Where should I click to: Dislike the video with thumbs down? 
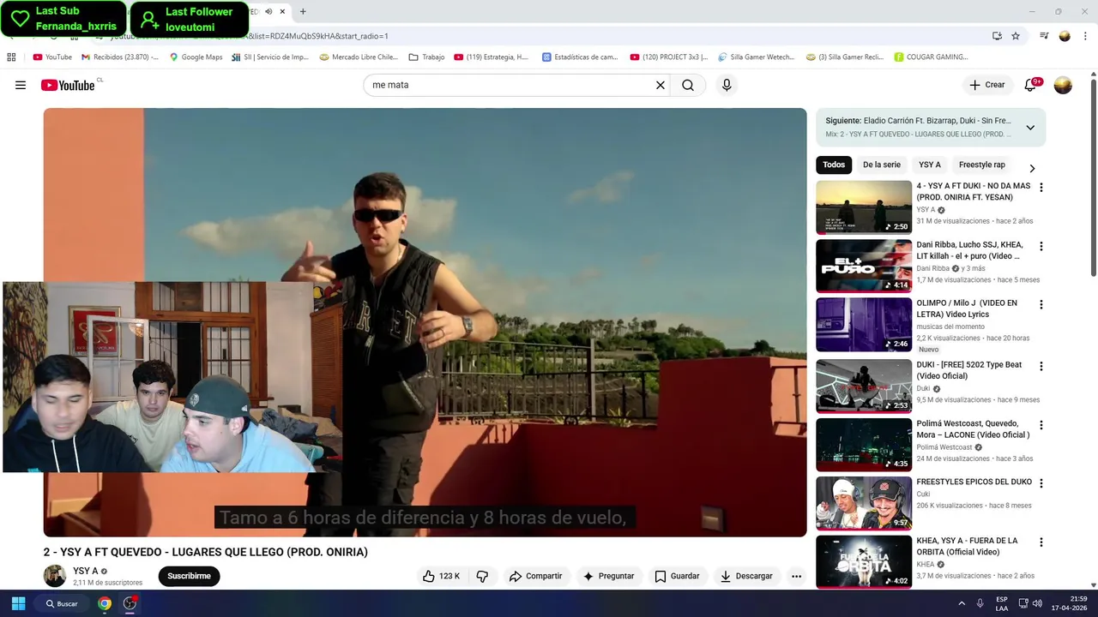pos(482,576)
